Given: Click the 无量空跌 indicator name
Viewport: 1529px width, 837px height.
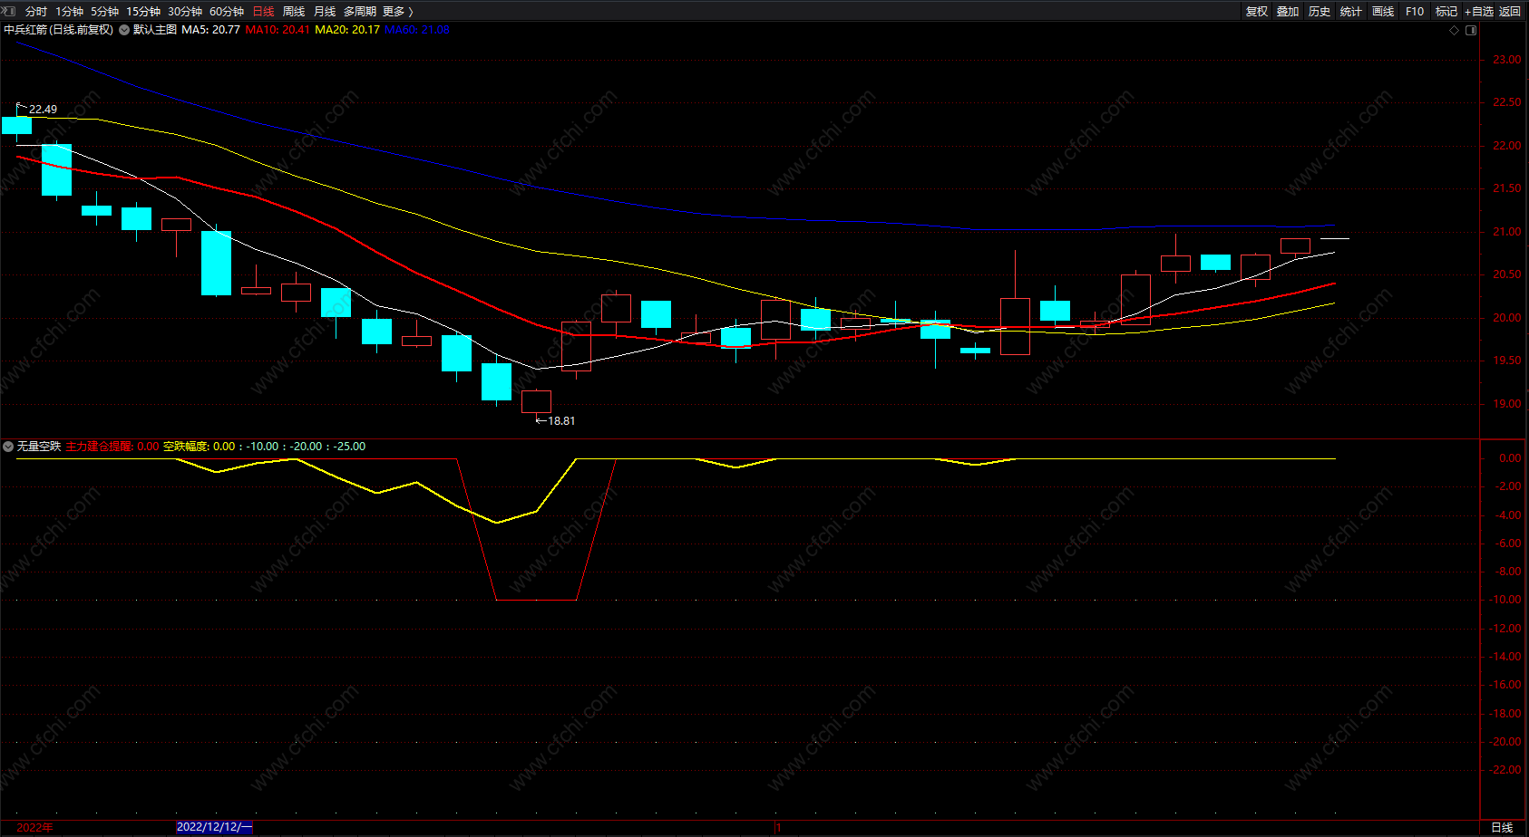Looking at the screenshot, I should pyautogui.click(x=39, y=447).
